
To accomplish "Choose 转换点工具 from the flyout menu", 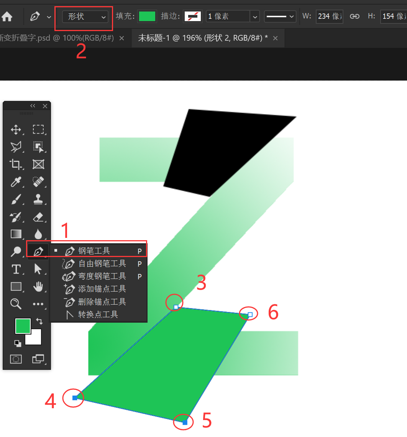I will point(98,314).
